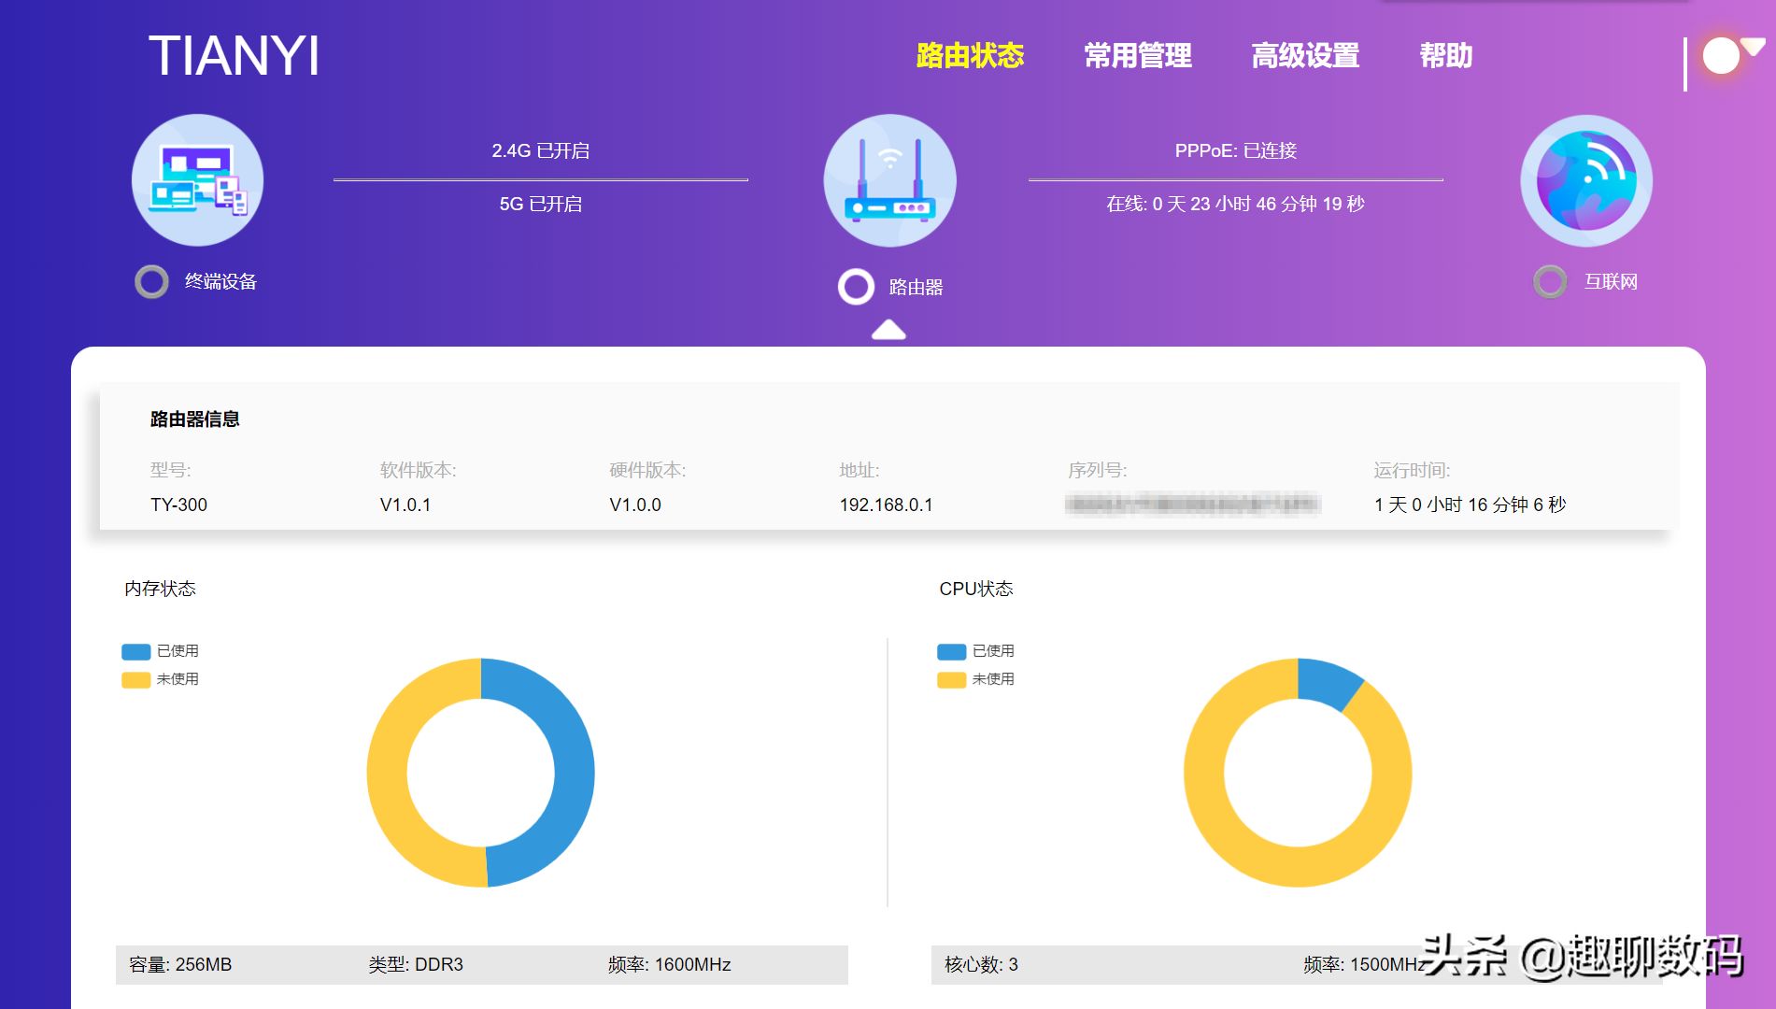
Task: Open the 帮助 menu
Action: pyautogui.click(x=1445, y=56)
